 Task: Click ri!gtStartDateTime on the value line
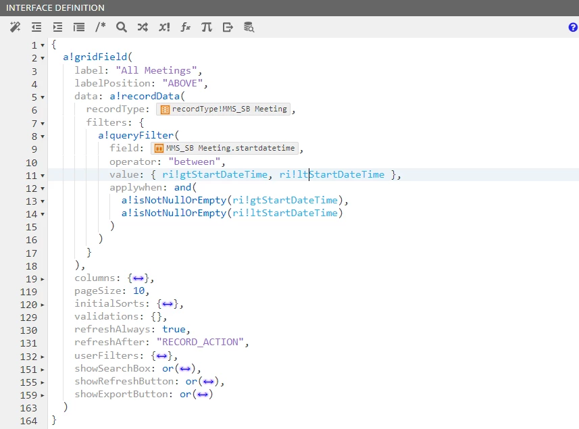[x=215, y=174]
